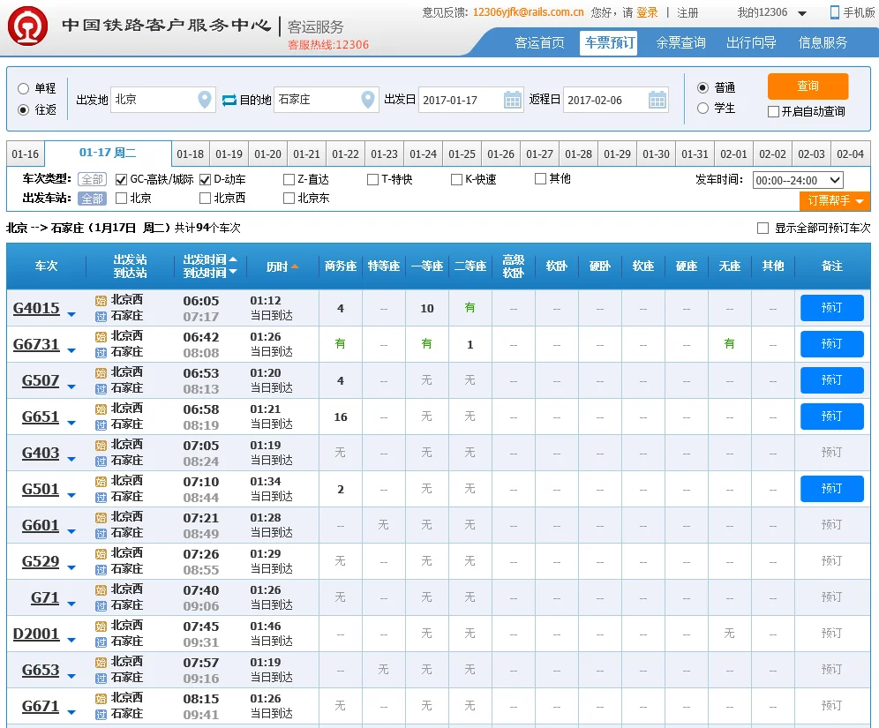Click the orange 查询 search button
The image size is (879, 728).
tap(807, 87)
